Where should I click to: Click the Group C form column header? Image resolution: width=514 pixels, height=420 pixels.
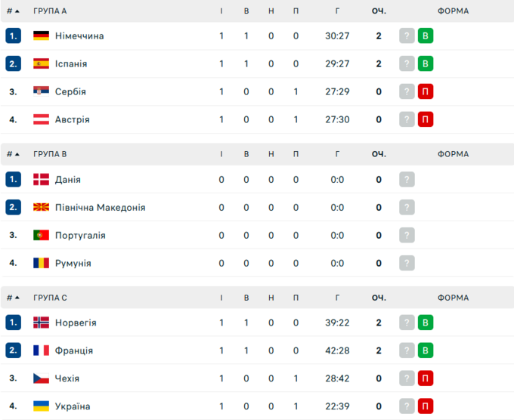(453, 298)
